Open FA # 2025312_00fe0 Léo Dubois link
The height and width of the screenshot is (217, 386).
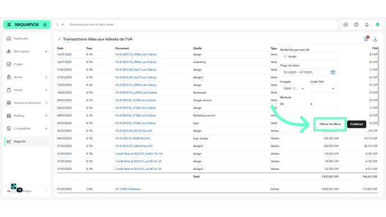click(x=136, y=85)
